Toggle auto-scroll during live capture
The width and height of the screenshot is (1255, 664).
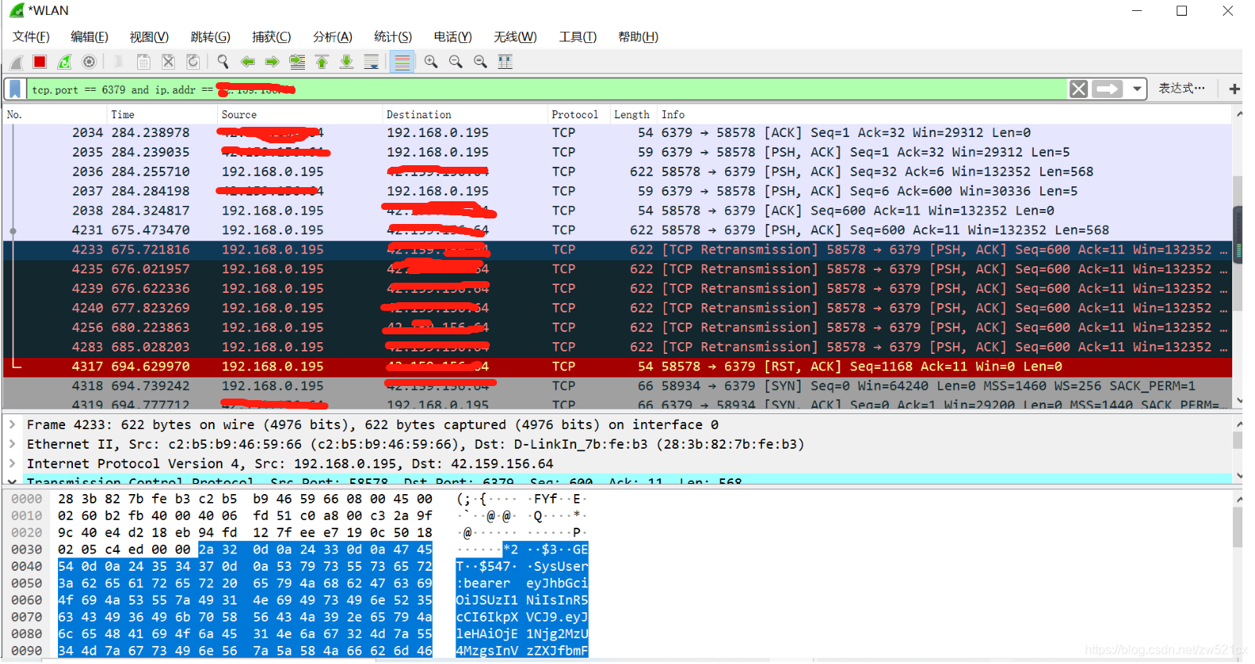tap(372, 62)
